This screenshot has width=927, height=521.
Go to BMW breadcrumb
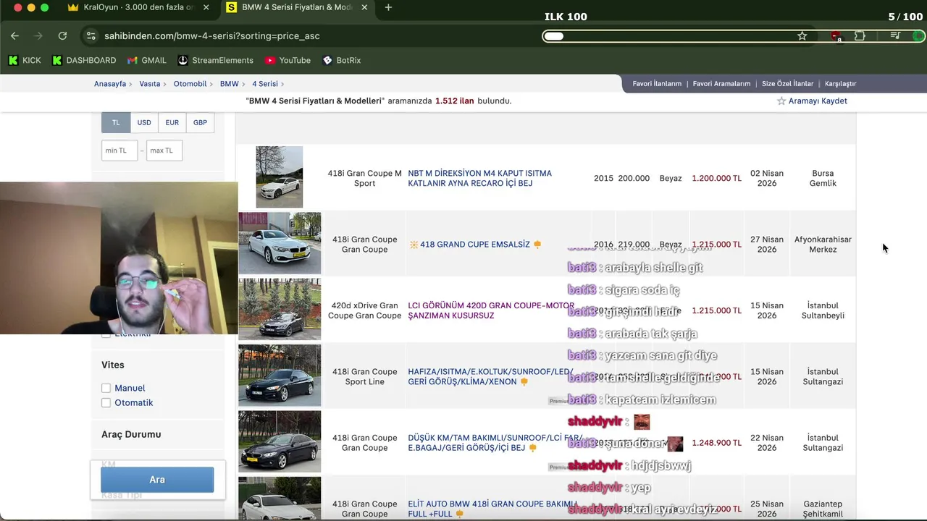pyautogui.click(x=229, y=84)
